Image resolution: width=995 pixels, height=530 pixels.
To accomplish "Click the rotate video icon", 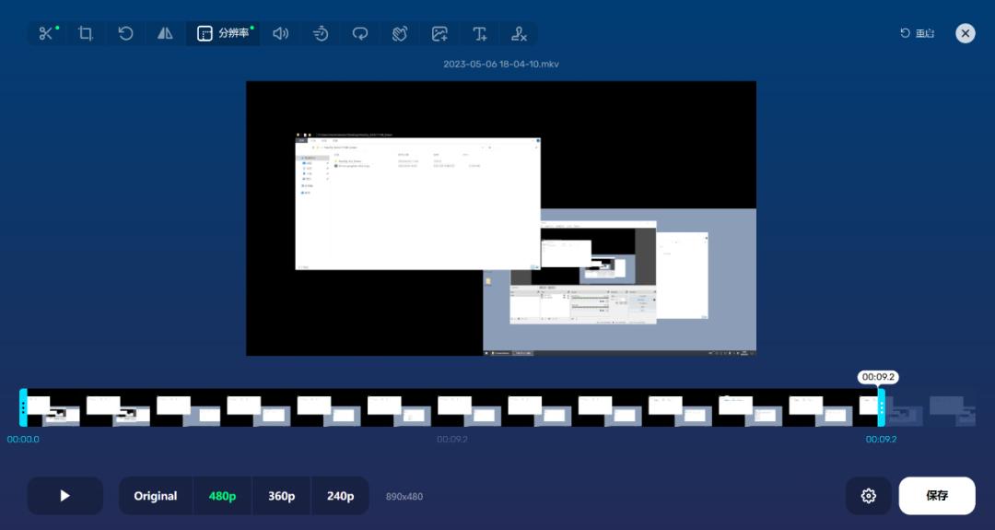I will (x=125, y=34).
